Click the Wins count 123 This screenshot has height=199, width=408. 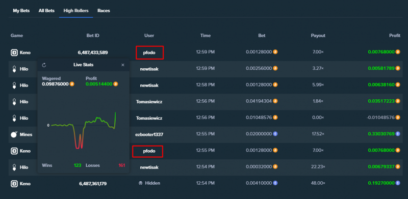(x=78, y=165)
